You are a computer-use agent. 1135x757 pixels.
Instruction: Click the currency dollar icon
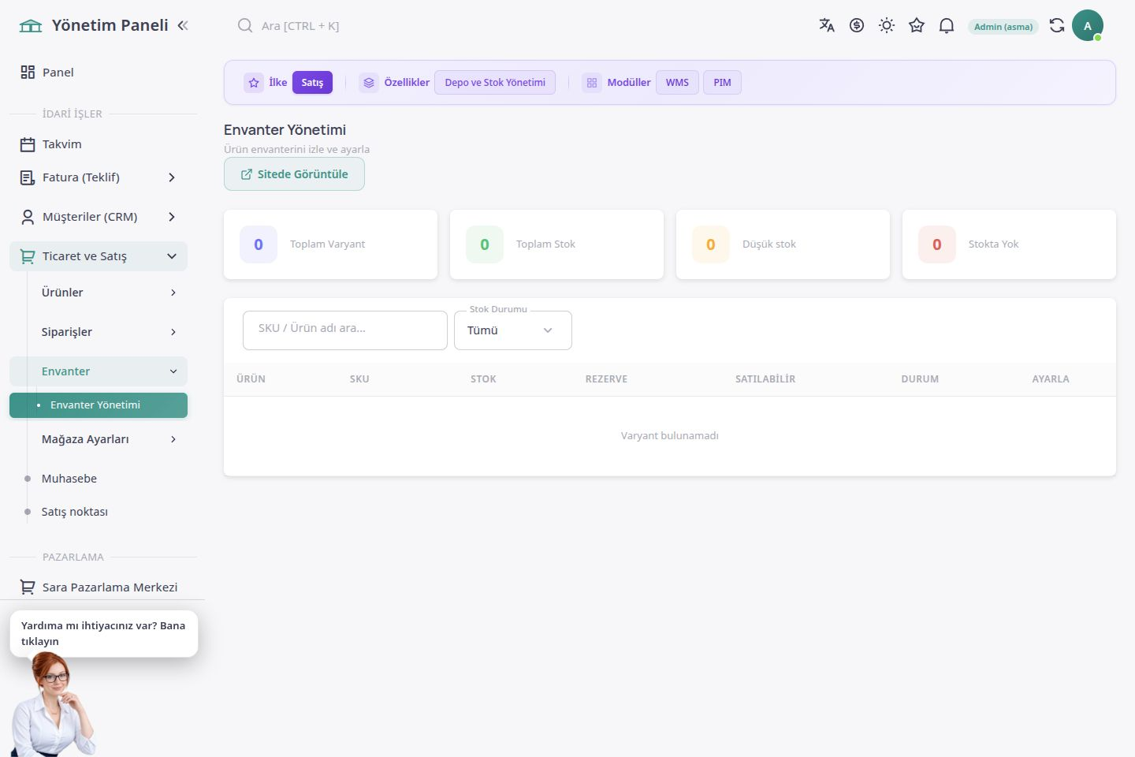coord(857,25)
